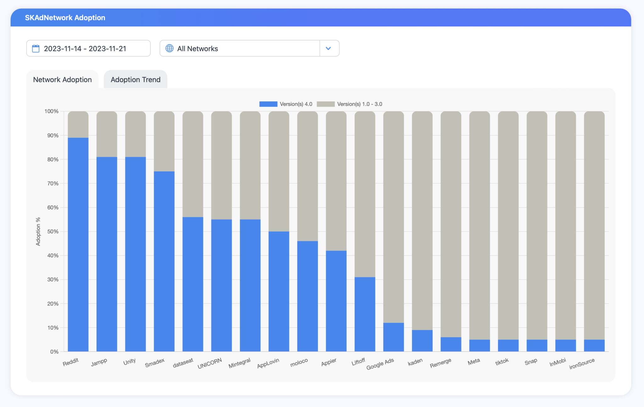Click the gray ironSource bar segment
This screenshot has width=644, height=407.
[x=594, y=225]
